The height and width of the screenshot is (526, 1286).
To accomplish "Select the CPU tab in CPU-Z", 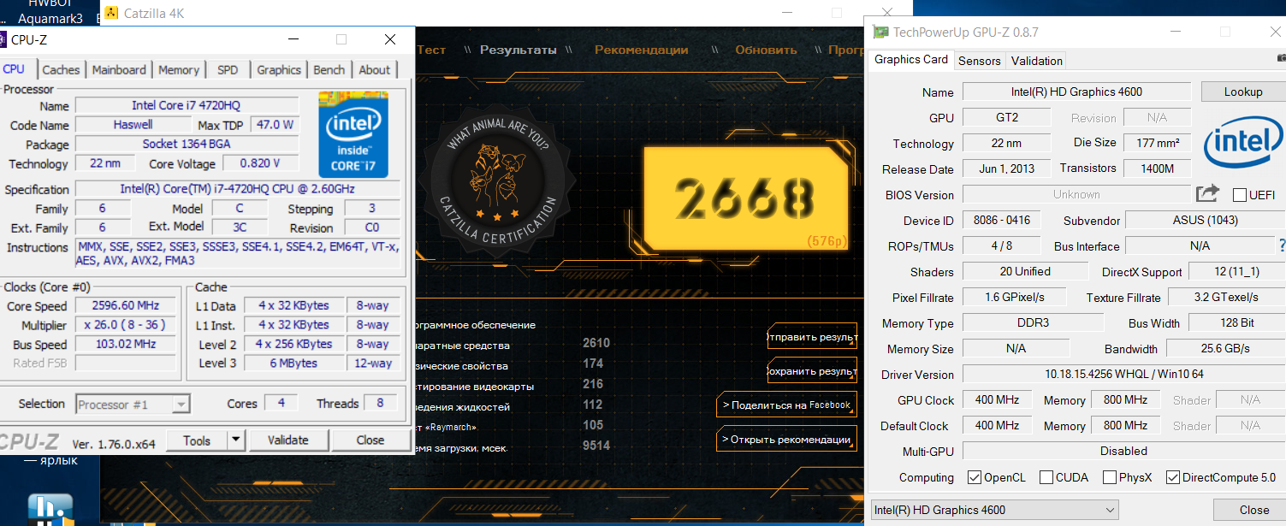I will click(15, 69).
